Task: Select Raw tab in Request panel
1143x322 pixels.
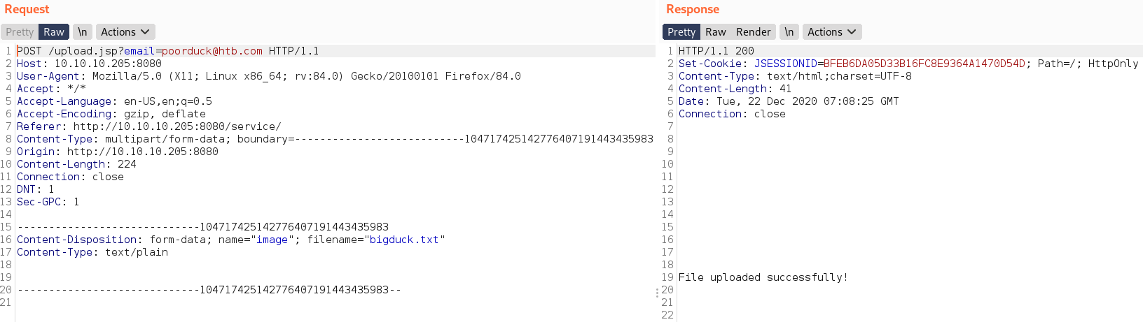Action: [53, 32]
